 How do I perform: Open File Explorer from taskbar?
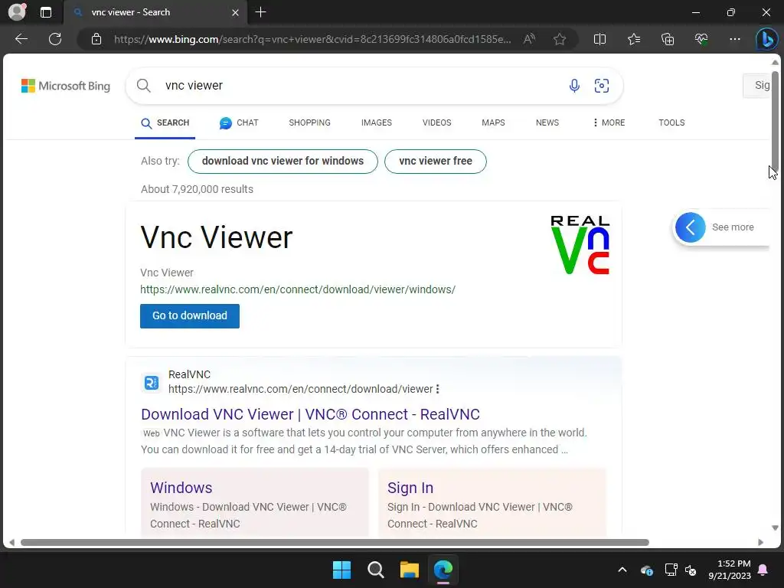click(409, 570)
